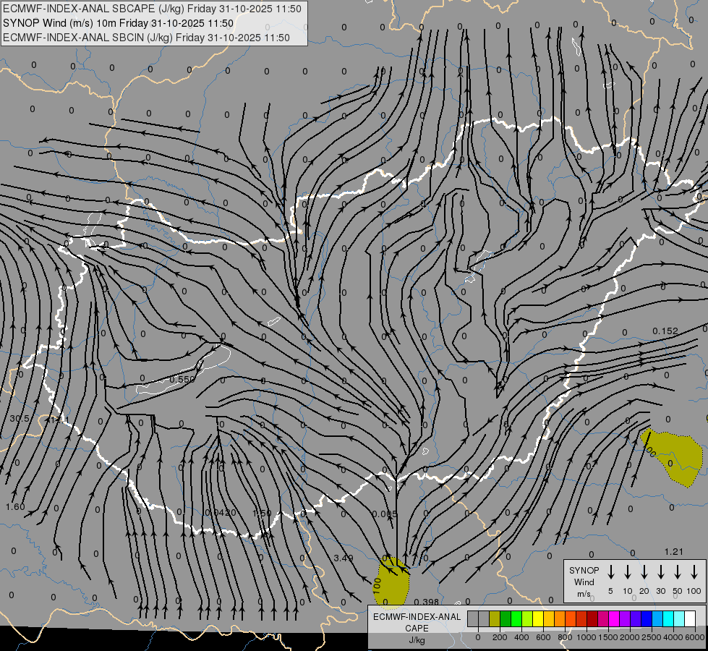Click the SBCAPE title line

[x=152, y=9]
